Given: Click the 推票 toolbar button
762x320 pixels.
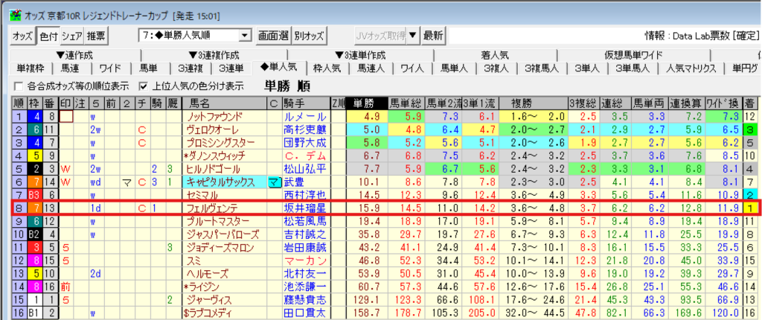Looking at the screenshot, I should click(x=95, y=35).
